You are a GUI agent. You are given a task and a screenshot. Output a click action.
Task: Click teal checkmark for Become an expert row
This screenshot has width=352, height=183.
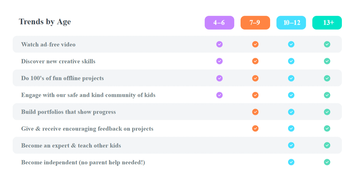tap(327, 145)
